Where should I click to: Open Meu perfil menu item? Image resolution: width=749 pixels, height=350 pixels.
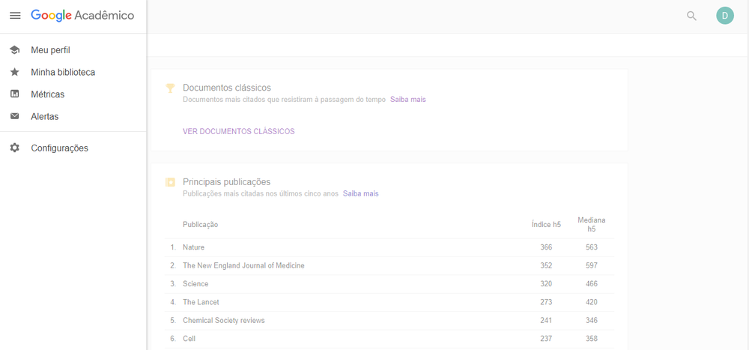51,50
